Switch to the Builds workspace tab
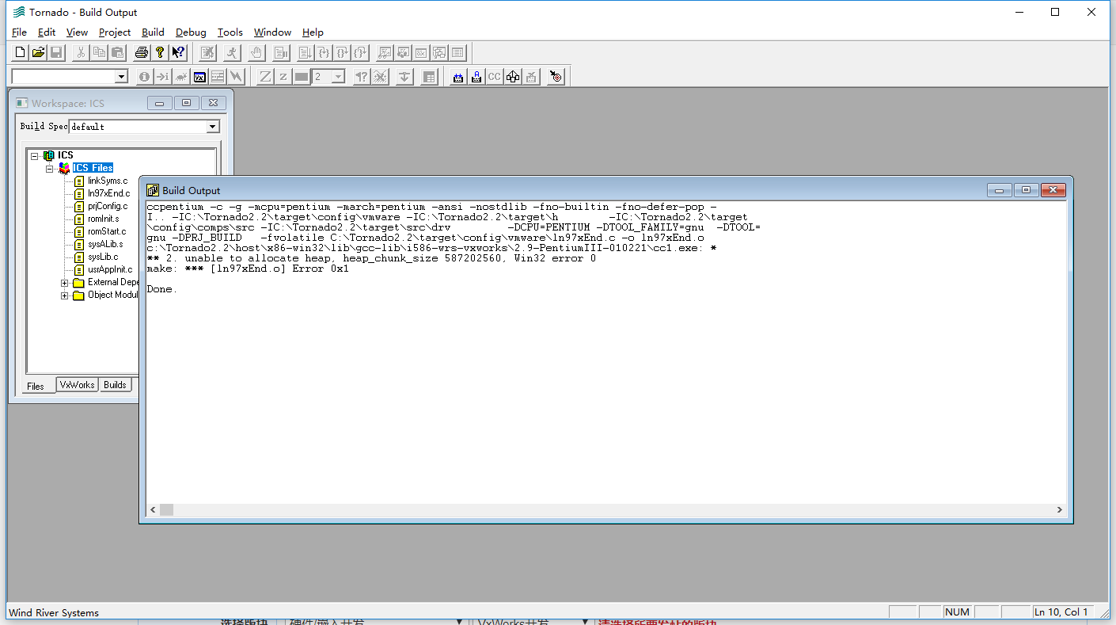Screen dimensions: 1116x625 click(115, 385)
